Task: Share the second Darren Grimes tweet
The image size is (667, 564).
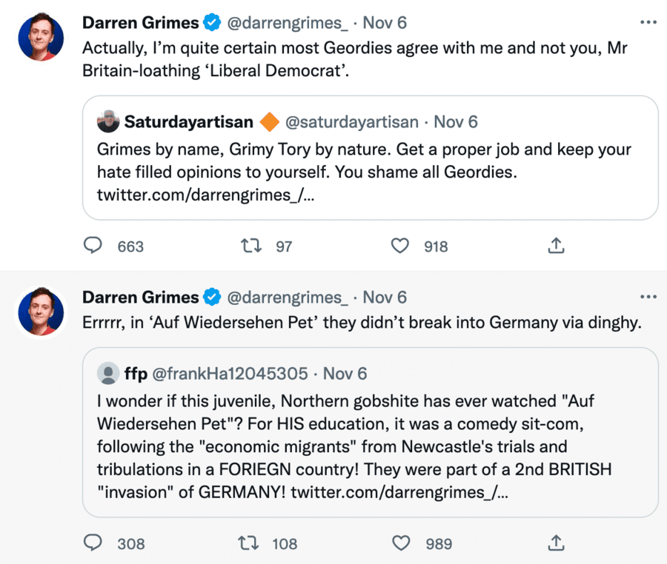Action: (557, 543)
